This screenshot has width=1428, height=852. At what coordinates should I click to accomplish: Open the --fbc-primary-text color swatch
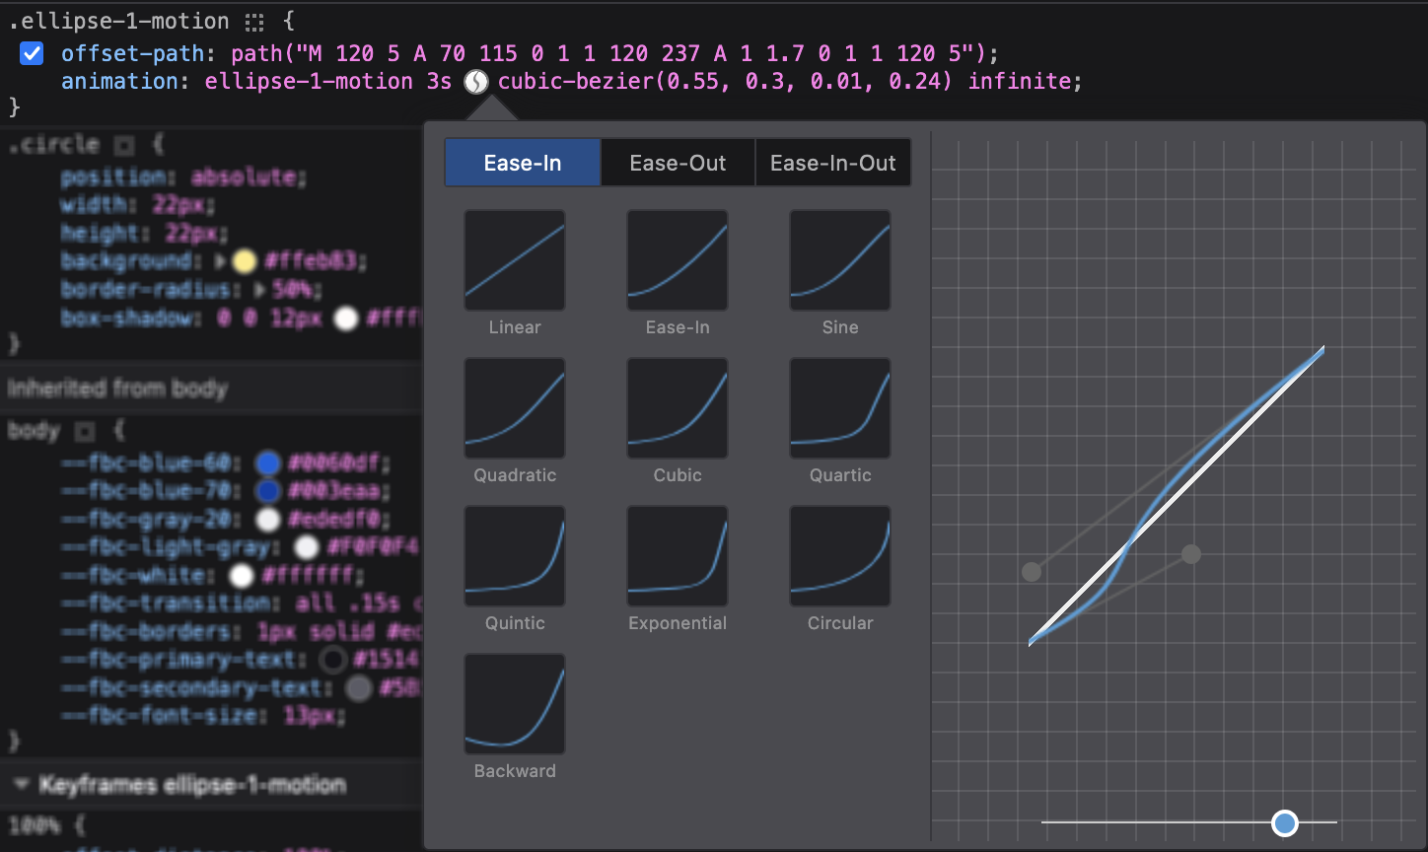(x=334, y=660)
